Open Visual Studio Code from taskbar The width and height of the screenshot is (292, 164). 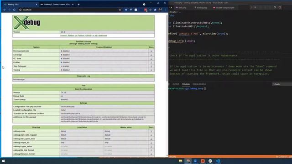(x=218, y=161)
